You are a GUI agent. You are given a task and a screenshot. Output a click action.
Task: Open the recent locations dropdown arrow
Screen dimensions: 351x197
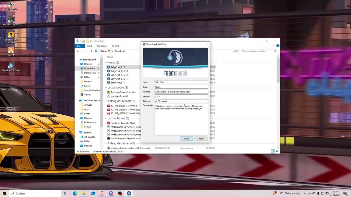(x=88, y=51)
